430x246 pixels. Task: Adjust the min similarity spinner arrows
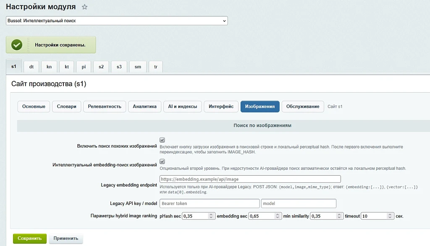339,216
